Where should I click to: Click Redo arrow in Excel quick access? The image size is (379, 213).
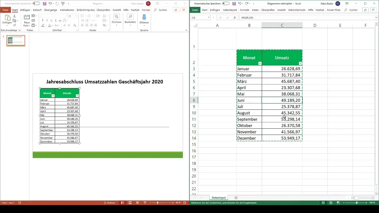[x=246, y=4]
